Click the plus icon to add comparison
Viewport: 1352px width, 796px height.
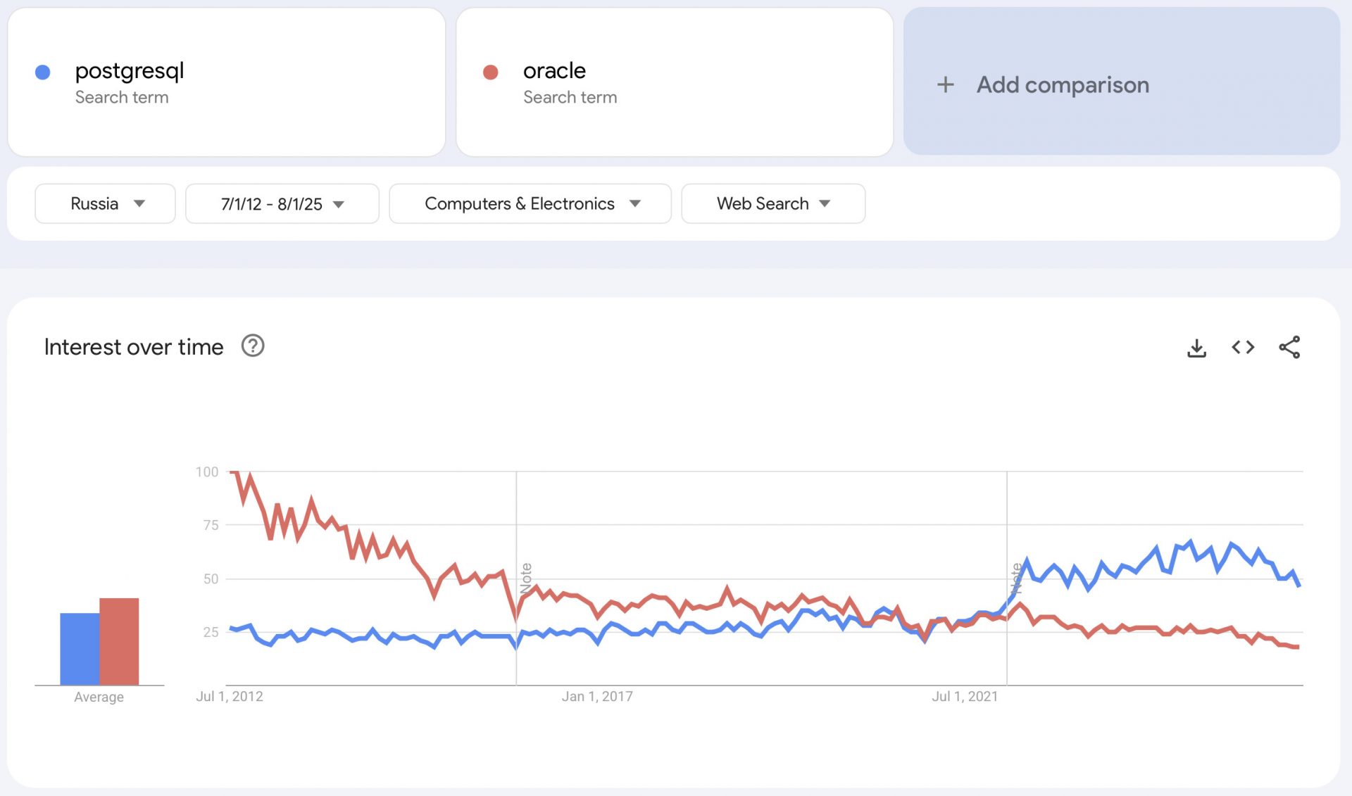[945, 85]
